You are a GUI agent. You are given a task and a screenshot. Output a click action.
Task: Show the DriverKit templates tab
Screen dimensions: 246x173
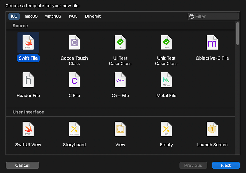pyautogui.click(x=93, y=16)
